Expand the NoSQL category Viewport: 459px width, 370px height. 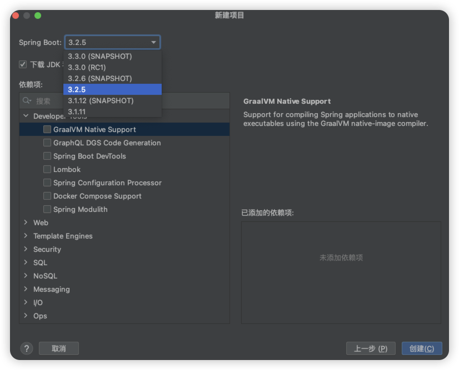pos(26,276)
